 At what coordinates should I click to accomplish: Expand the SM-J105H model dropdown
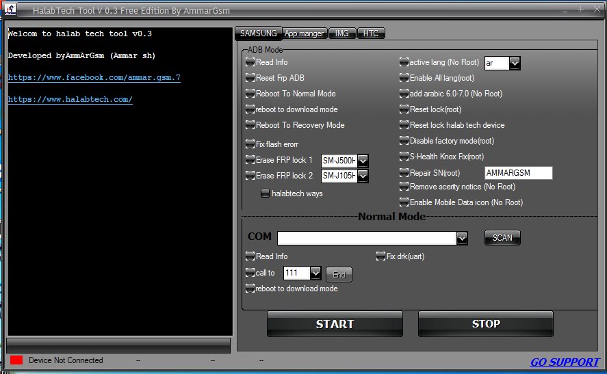[362, 176]
